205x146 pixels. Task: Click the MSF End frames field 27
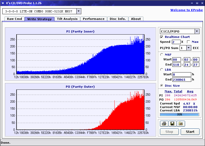click(196, 64)
